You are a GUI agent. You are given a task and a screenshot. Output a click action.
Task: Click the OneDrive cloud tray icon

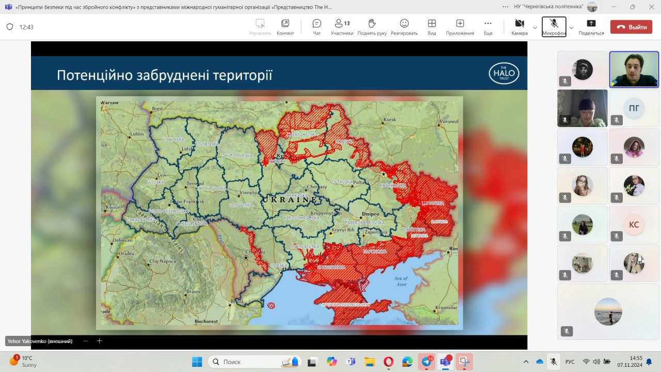pos(540,362)
